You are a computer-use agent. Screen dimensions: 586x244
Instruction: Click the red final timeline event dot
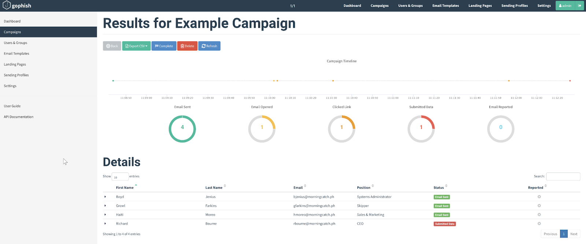click(570, 81)
